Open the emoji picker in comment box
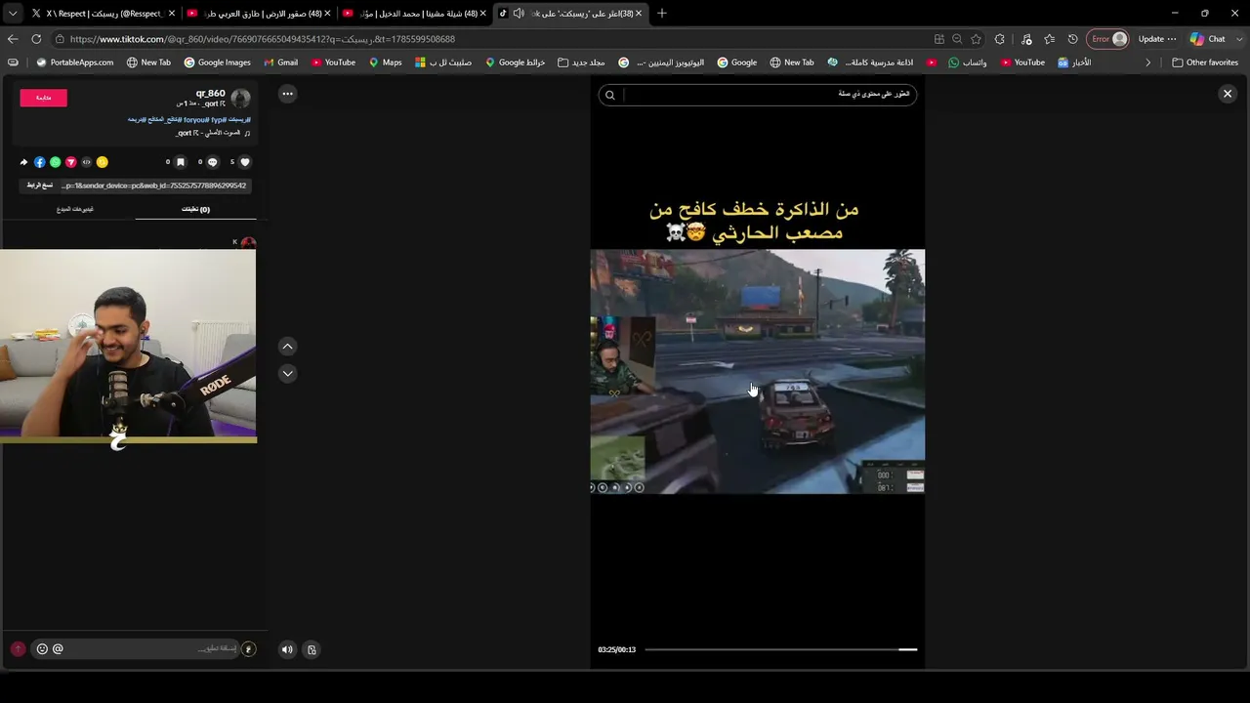Image resolution: width=1250 pixels, height=703 pixels. point(42,649)
